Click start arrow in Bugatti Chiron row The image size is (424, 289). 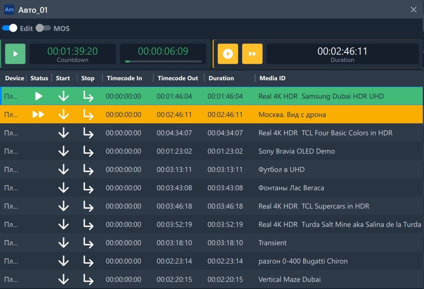[63, 261]
